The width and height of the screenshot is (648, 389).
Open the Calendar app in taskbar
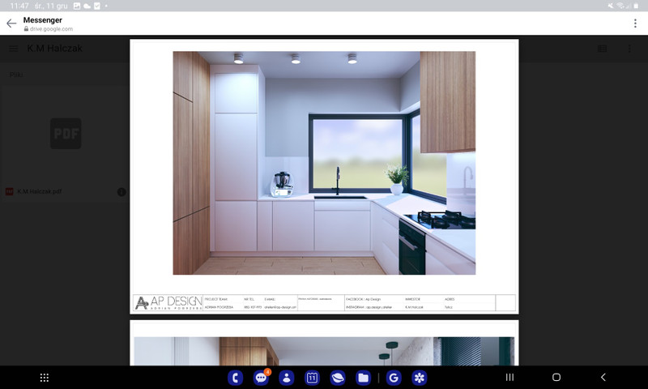click(312, 378)
